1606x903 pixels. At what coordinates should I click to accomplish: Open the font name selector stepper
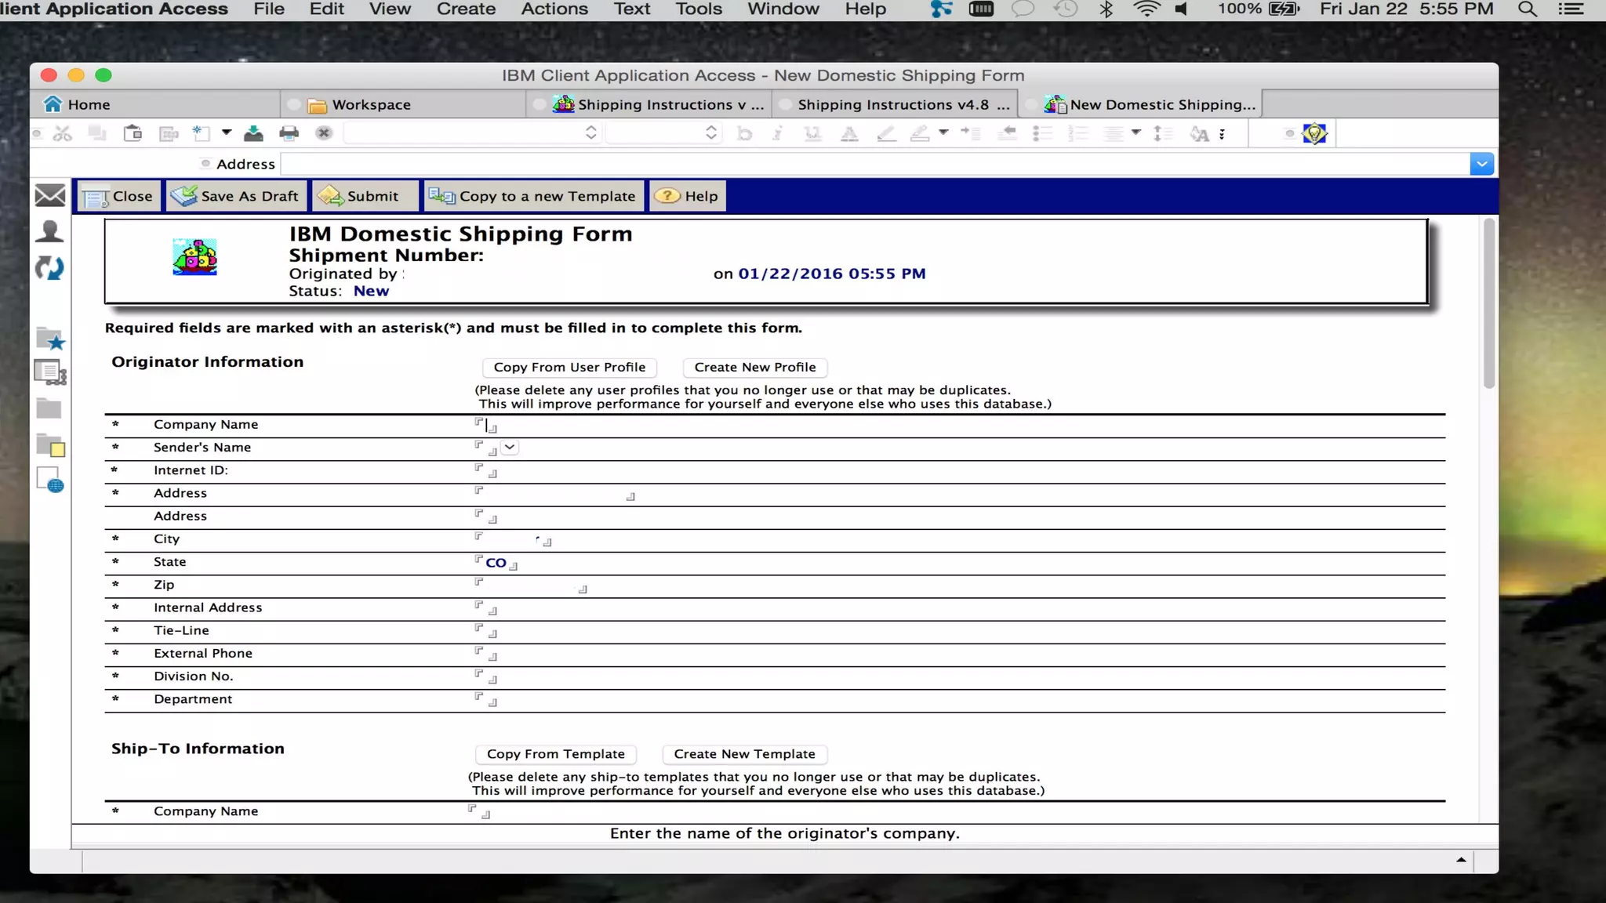[x=590, y=133]
